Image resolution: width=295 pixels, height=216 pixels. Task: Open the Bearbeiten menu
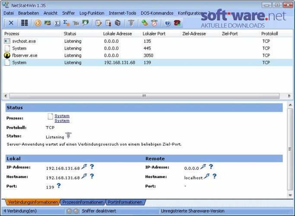[x=29, y=13]
